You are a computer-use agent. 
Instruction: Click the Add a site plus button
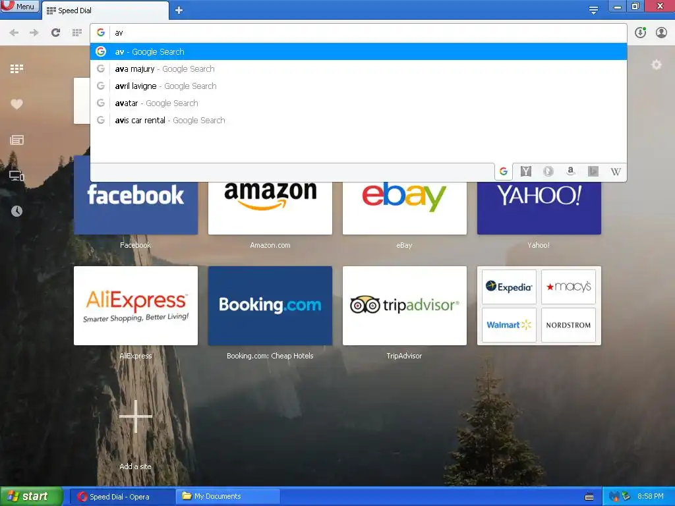(x=136, y=416)
